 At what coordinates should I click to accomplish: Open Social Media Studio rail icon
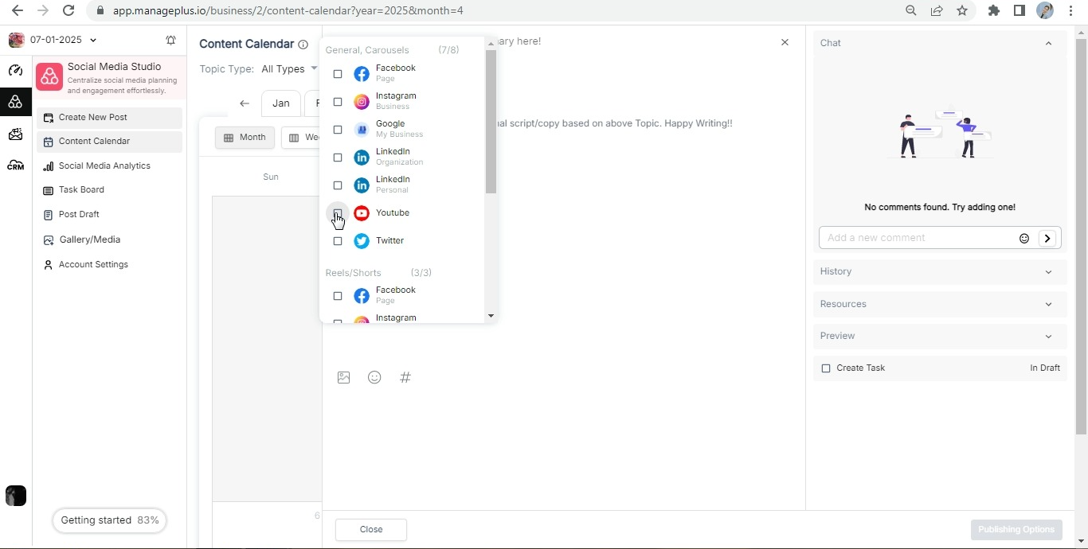click(x=15, y=102)
